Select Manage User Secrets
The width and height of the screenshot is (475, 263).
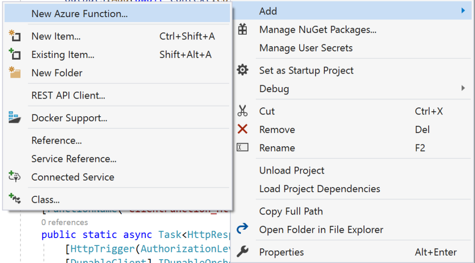click(x=353, y=48)
